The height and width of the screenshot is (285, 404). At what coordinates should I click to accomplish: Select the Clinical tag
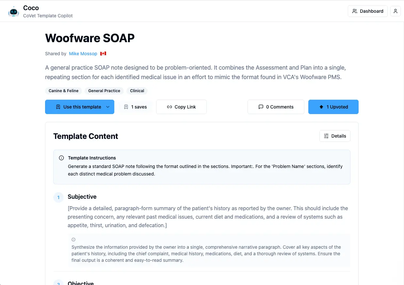click(137, 91)
